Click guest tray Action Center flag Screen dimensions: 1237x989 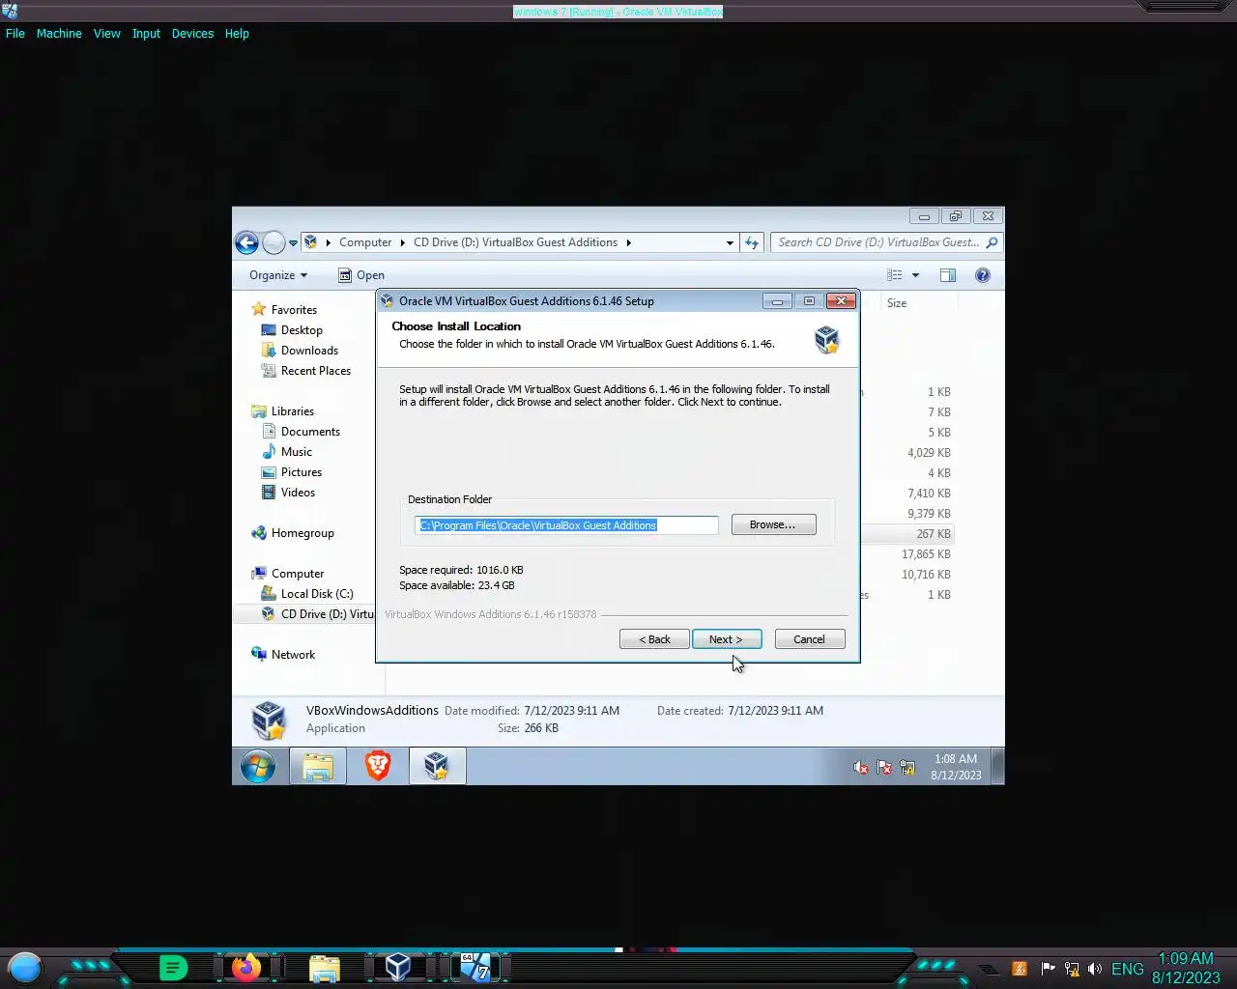tap(884, 768)
